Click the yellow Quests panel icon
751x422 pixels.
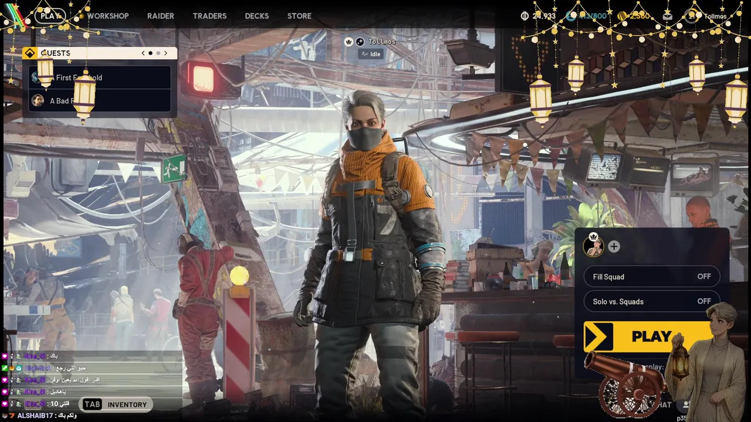coord(30,53)
